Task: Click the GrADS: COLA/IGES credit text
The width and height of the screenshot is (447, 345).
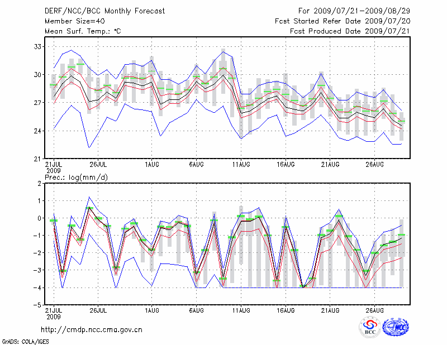Action: 24,341
